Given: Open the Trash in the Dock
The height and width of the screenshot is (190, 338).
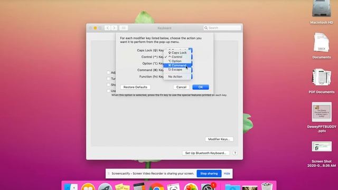Looking at the screenshot, I should pos(267,186).
